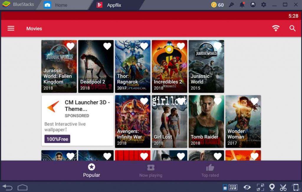Click the pin icon in title bar
The image size is (302, 192).
coord(231,5)
